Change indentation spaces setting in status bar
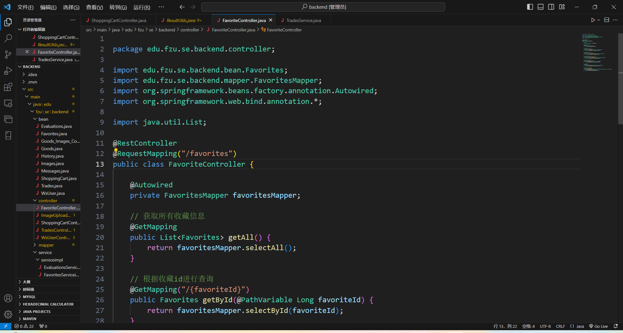Screen dimensions: 623x333 [x=528, y=326]
